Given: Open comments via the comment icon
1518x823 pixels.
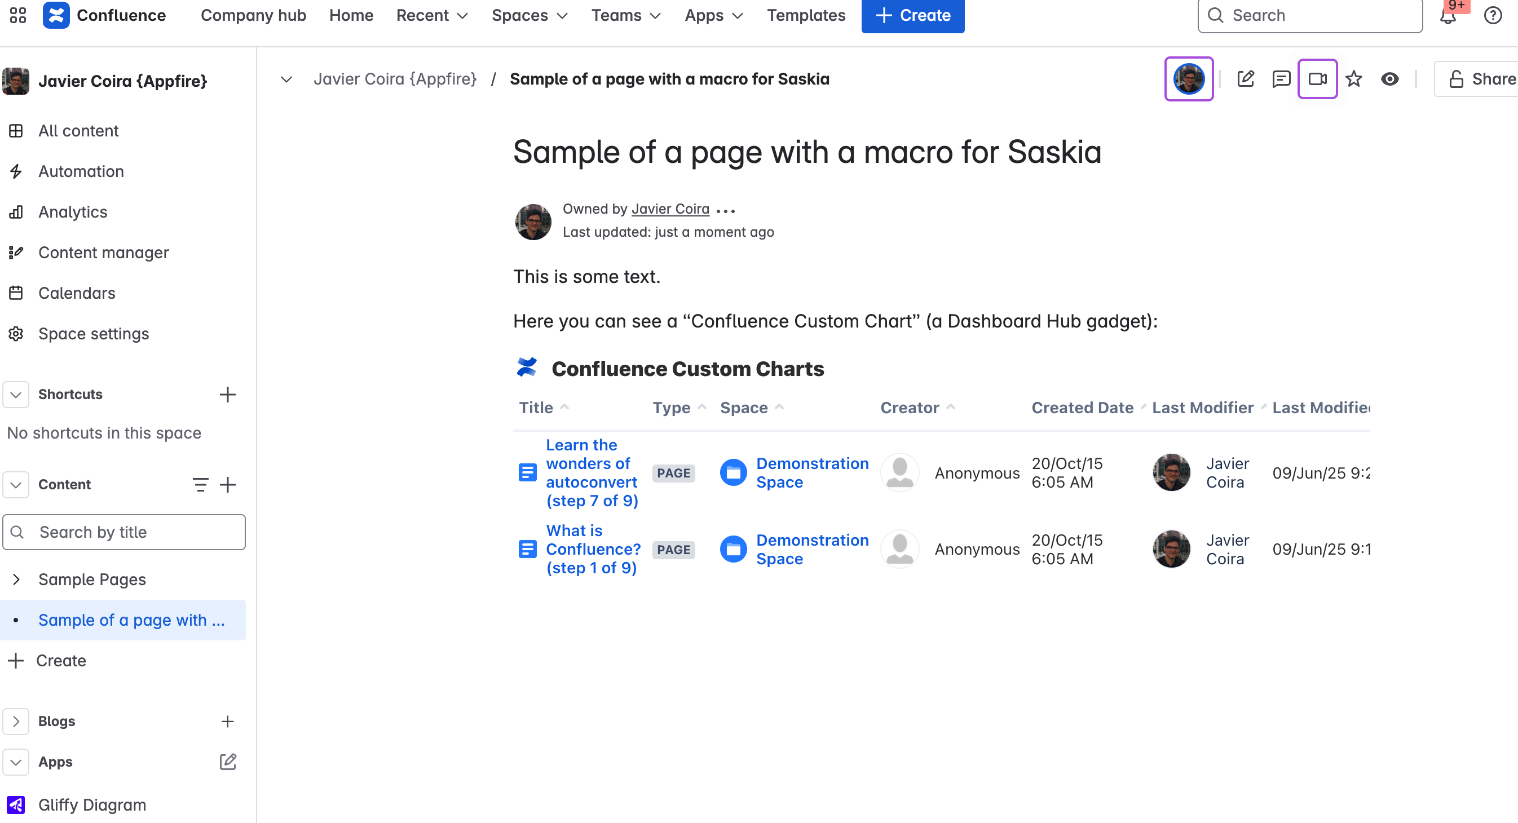Looking at the screenshot, I should coord(1281,78).
